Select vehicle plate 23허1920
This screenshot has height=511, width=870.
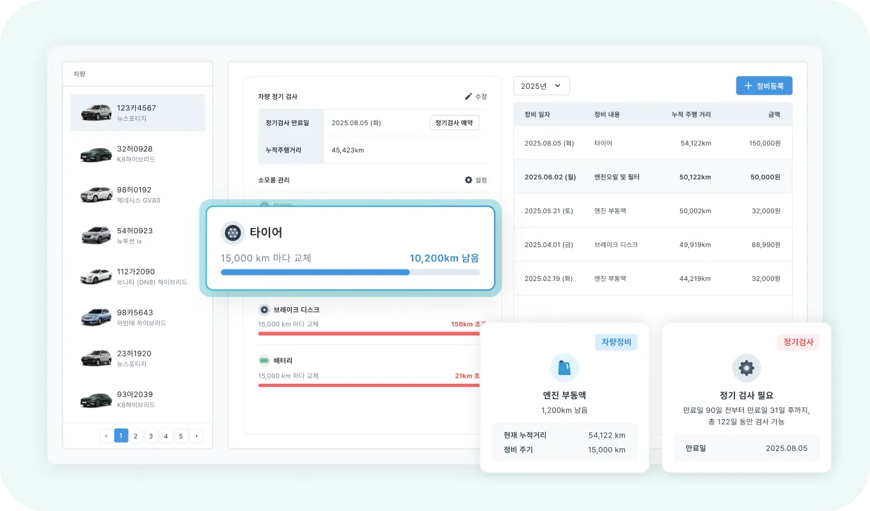coord(134,353)
